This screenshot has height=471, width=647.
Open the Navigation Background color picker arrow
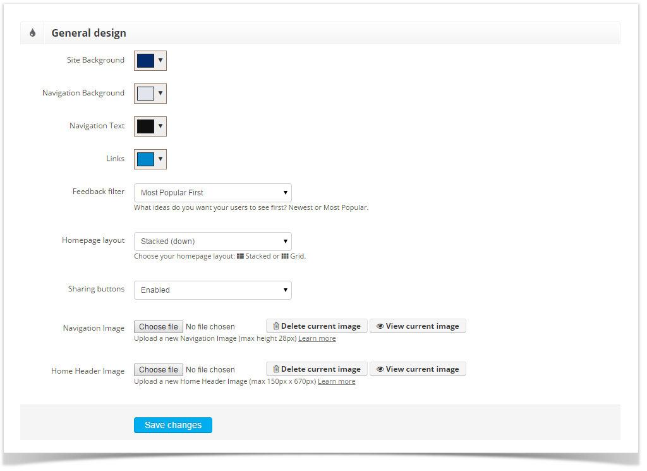[160, 94]
